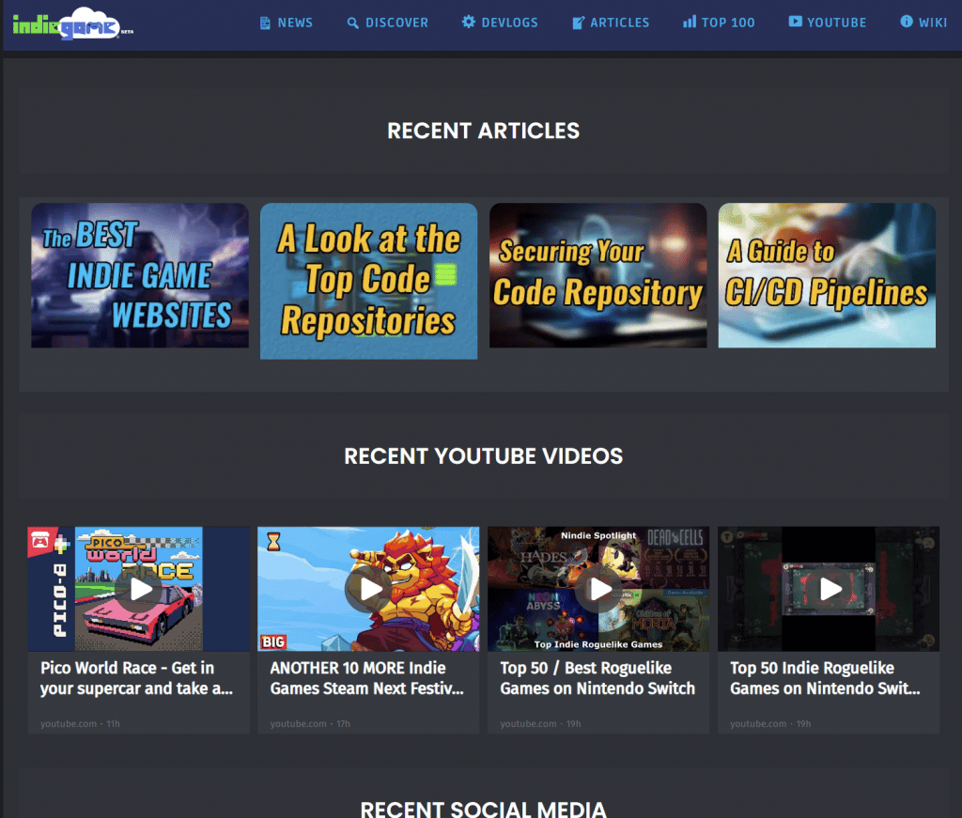Click the RECENT SOCIAL MEDIA heading

(484, 809)
